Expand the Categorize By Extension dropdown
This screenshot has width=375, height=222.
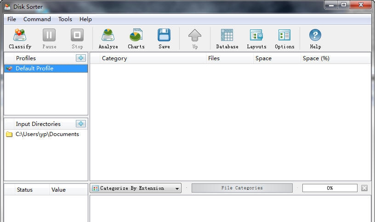pos(136,188)
